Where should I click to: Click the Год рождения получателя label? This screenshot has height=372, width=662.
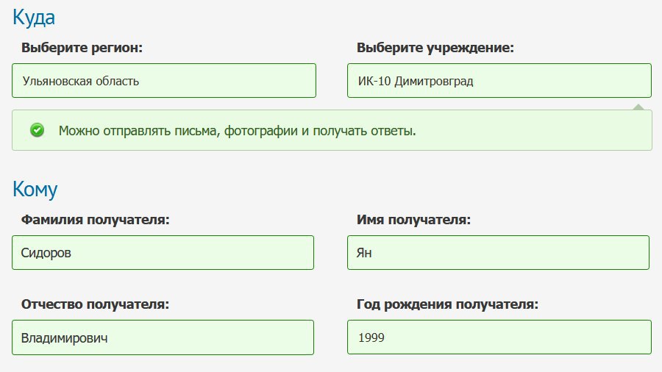[x=447, y=304]
